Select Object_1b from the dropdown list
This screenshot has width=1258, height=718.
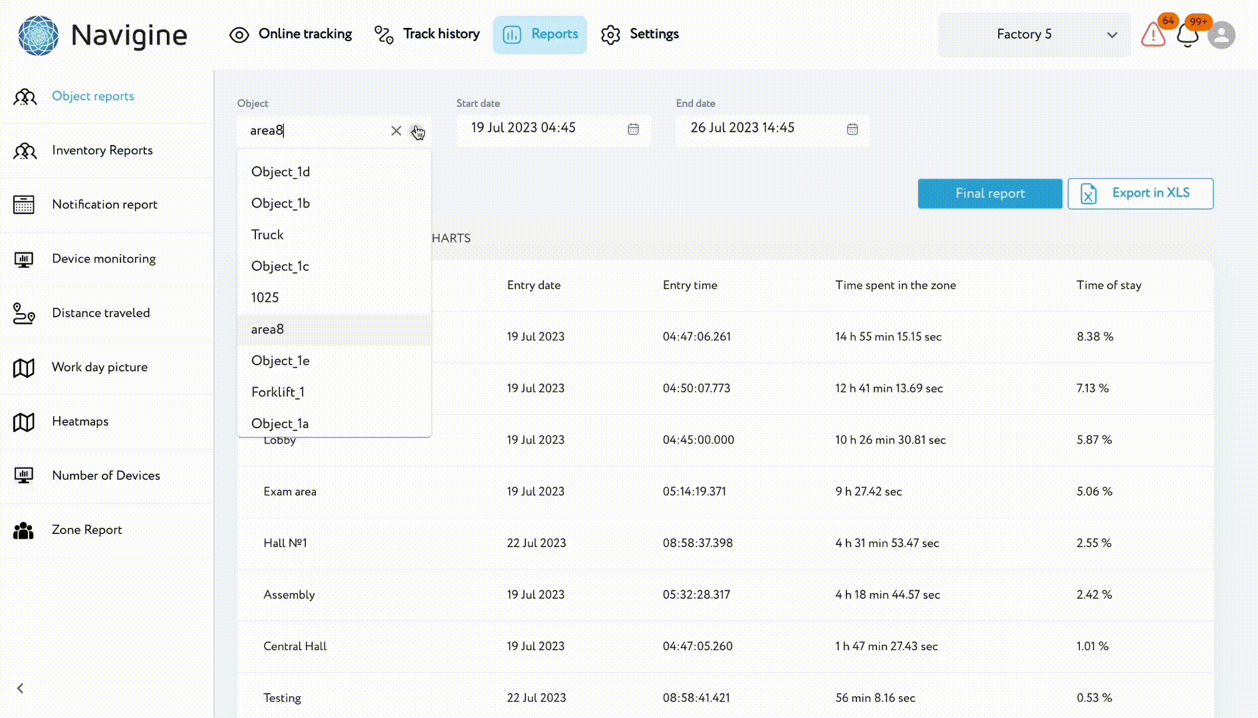click(x=334, y=203)
